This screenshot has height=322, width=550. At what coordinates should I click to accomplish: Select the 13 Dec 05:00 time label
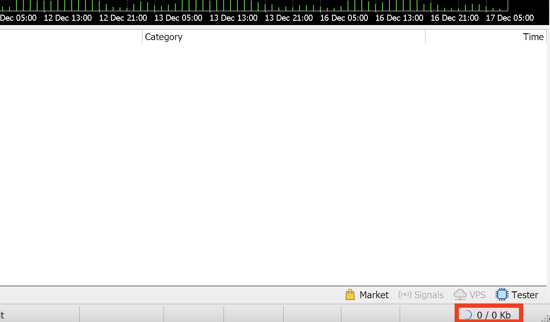178,18
